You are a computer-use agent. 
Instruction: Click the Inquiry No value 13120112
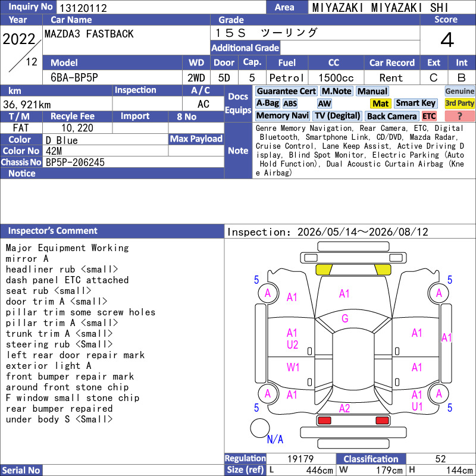83,8
